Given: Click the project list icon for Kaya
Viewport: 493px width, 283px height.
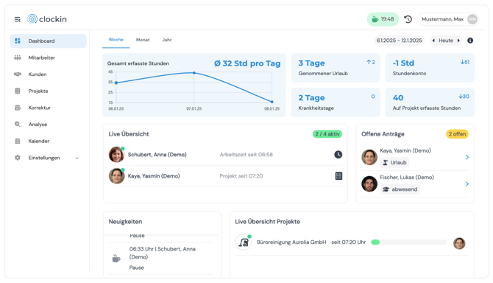Looking at the screenshot, I should pos(338,176).
